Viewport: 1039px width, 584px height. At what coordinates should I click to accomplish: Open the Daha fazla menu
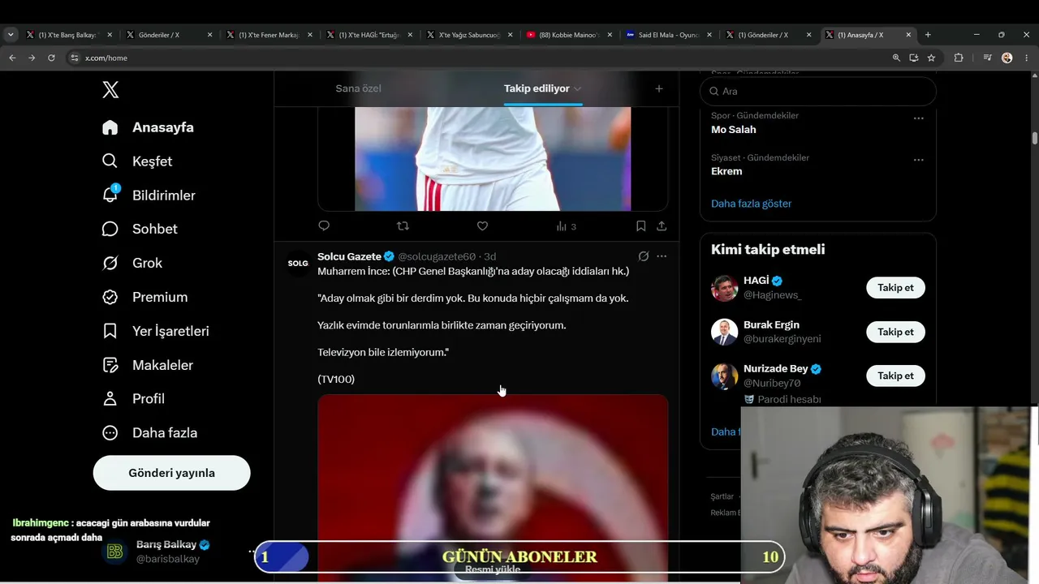[149, 433]
